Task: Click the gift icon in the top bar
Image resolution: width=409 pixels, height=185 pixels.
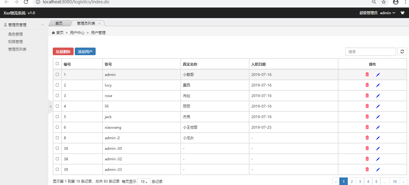Action: (402, 13)
